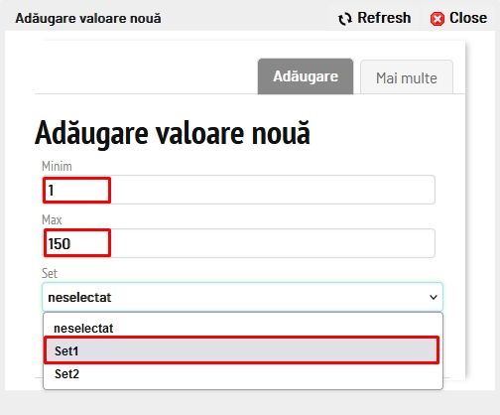Click the value 1 in Minim field
This screenshot has width=500, height=415.
[x=51, y=191]
